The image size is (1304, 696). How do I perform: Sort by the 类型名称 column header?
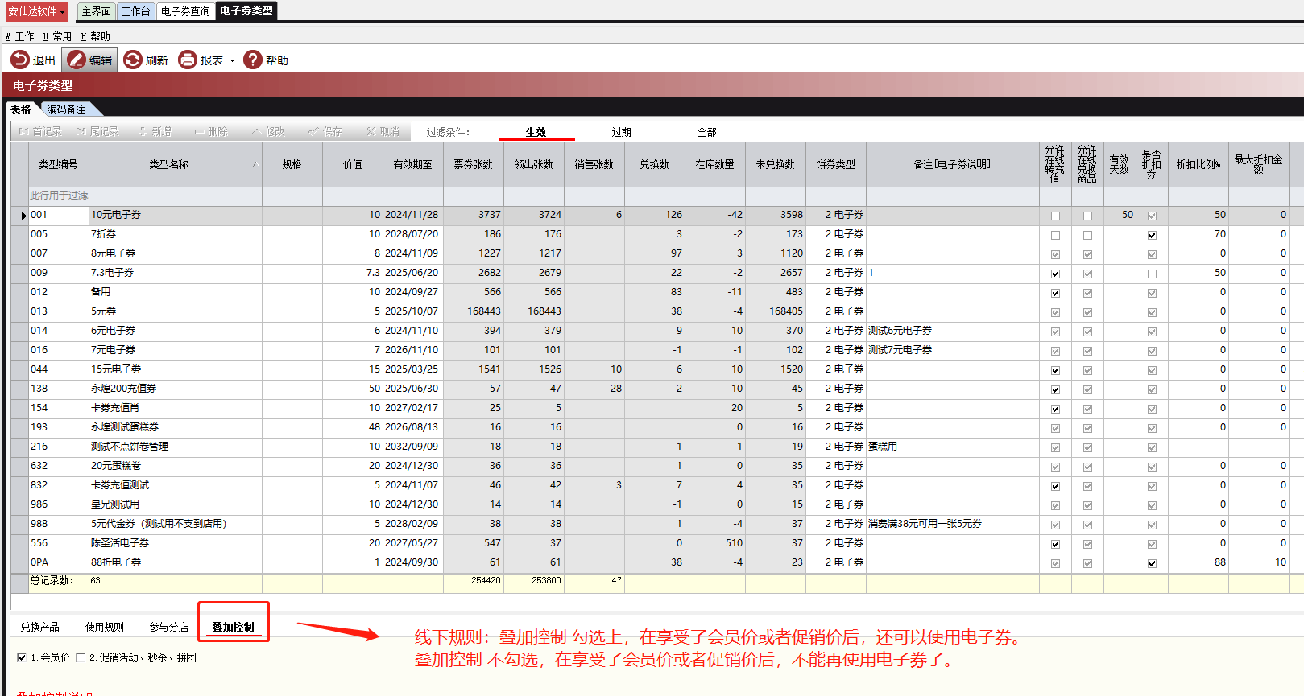[168, 164]
